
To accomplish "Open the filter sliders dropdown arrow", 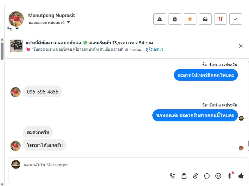I will coord(17,29).
